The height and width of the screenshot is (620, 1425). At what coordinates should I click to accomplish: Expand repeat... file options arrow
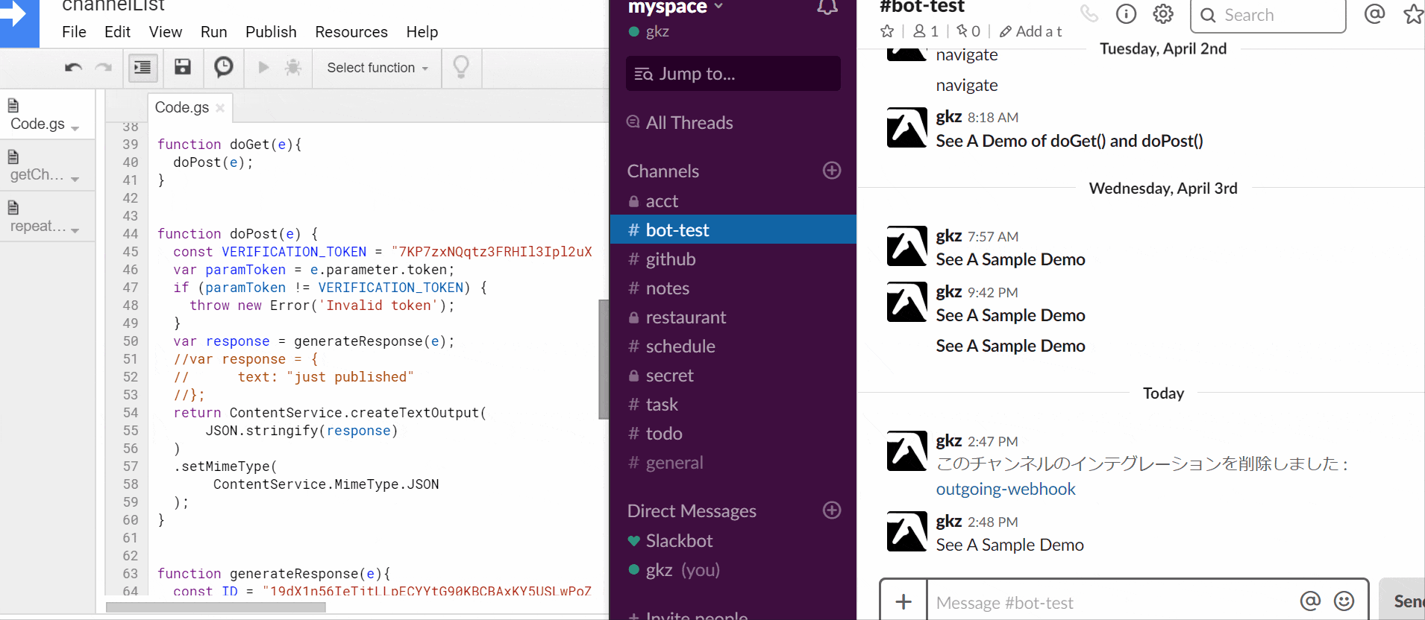click(x=75, y=231)
